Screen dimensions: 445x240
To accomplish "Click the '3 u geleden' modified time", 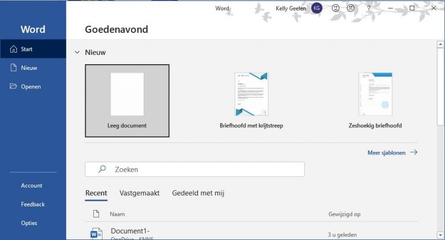I will pyautogui.click(x=342, y=235).
